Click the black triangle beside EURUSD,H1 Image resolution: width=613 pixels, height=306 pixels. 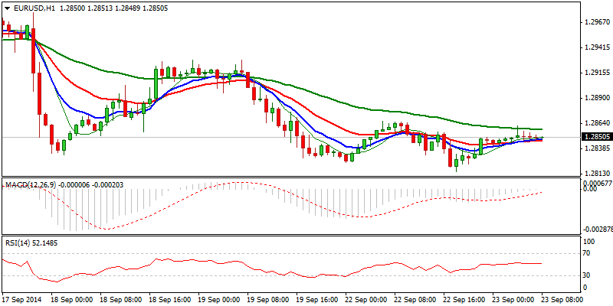pyautogui.click(x=7, y=8)
